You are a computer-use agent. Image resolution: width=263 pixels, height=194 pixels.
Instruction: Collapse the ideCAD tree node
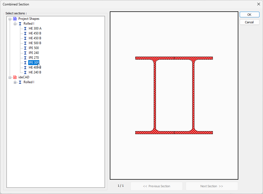[x=10, y=77]
